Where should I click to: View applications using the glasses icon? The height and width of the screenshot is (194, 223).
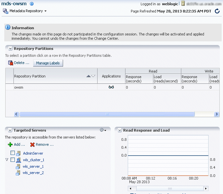click(111, 87)
